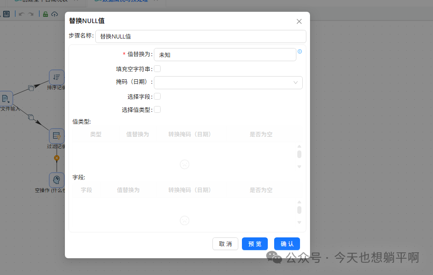The height and width of the screenshot is (275, 433).
Task: Click the scroll-up arrow of the 字段 table
Action: click(299, 202)
